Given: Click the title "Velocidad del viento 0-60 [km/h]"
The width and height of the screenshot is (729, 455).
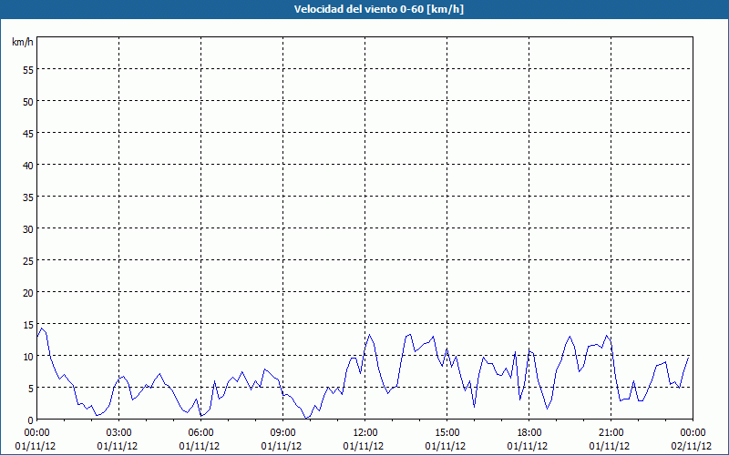Looking at the screenshot, I should tap(378, 9).
